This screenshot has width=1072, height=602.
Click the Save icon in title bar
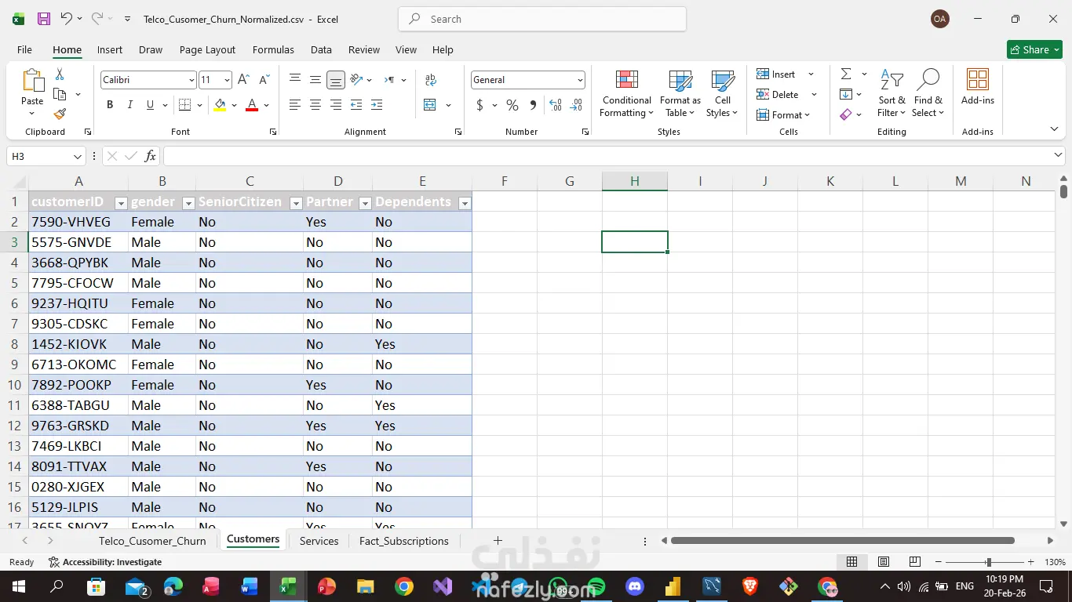tap(44, 19)
